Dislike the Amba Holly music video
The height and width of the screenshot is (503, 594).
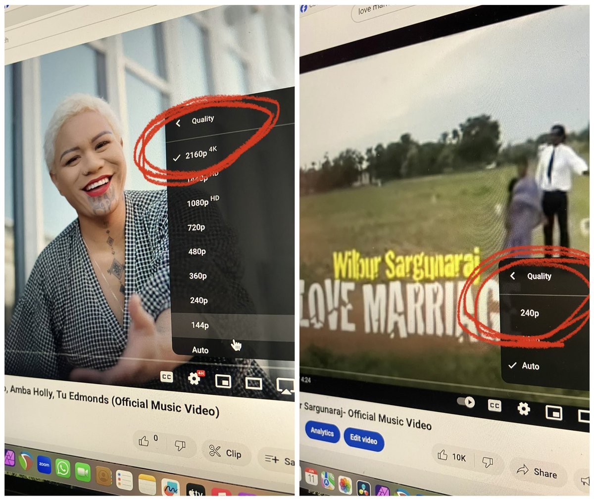[180, 446]
